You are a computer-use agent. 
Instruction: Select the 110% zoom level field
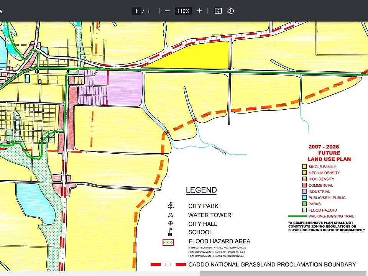click(183, 11)
